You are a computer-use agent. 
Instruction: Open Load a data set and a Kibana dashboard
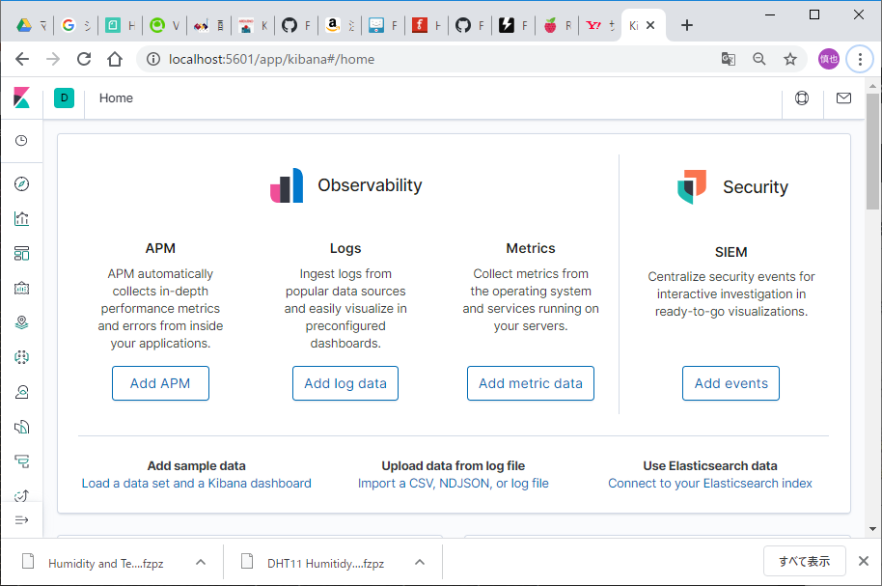(196, 483)
